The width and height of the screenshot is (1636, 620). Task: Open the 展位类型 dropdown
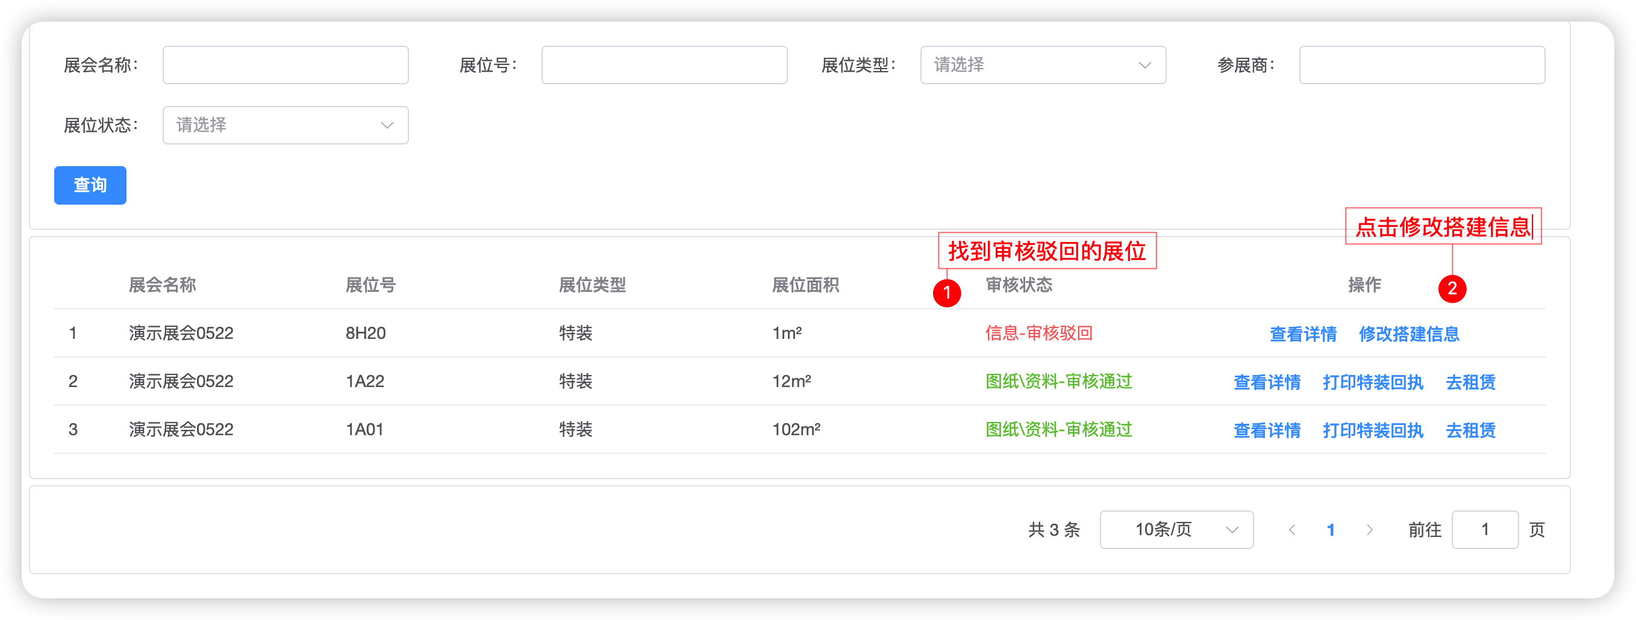click(x=1043, y=65)
